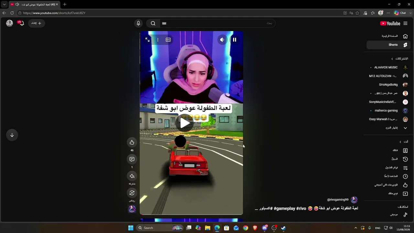Screen dimensions: 414x233
Task: Select Shorts in the sidebar
Action: [x=388, y=45]
